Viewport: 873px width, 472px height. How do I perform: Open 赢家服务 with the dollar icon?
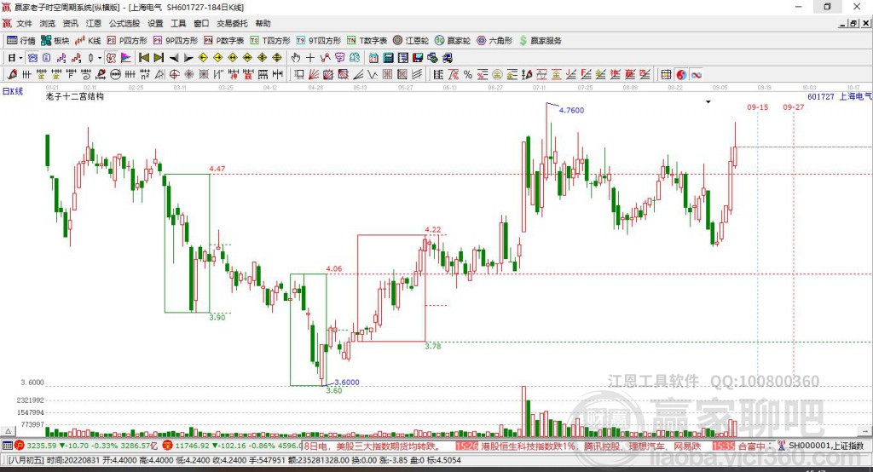[540, 41]
